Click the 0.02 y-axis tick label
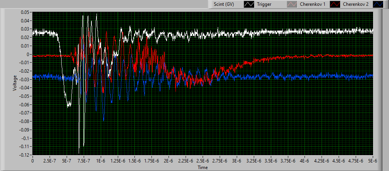The image size is (389, 171). [26, 38]
